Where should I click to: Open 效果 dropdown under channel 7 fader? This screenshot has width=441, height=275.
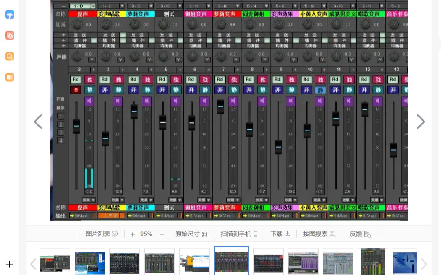(x=233, y=200)
